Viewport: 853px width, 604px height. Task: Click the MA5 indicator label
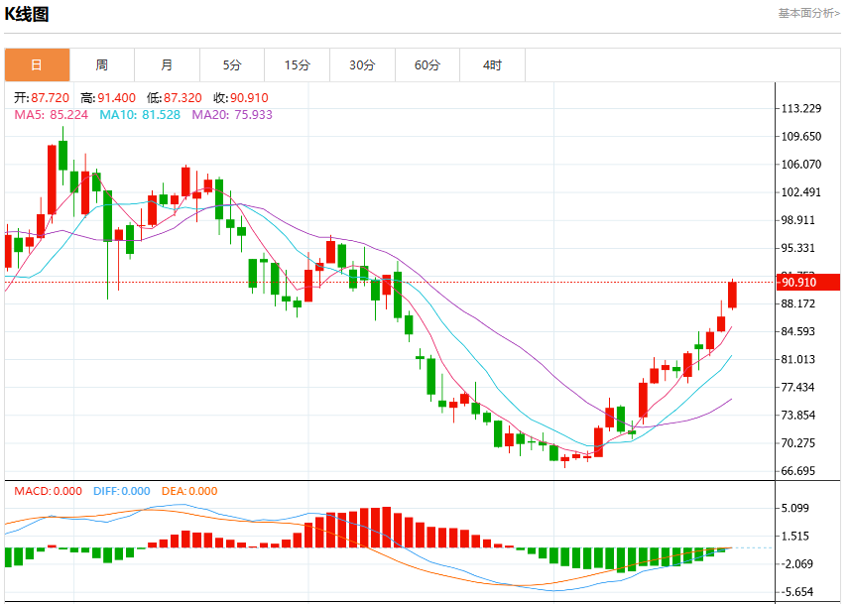(52, 115)
